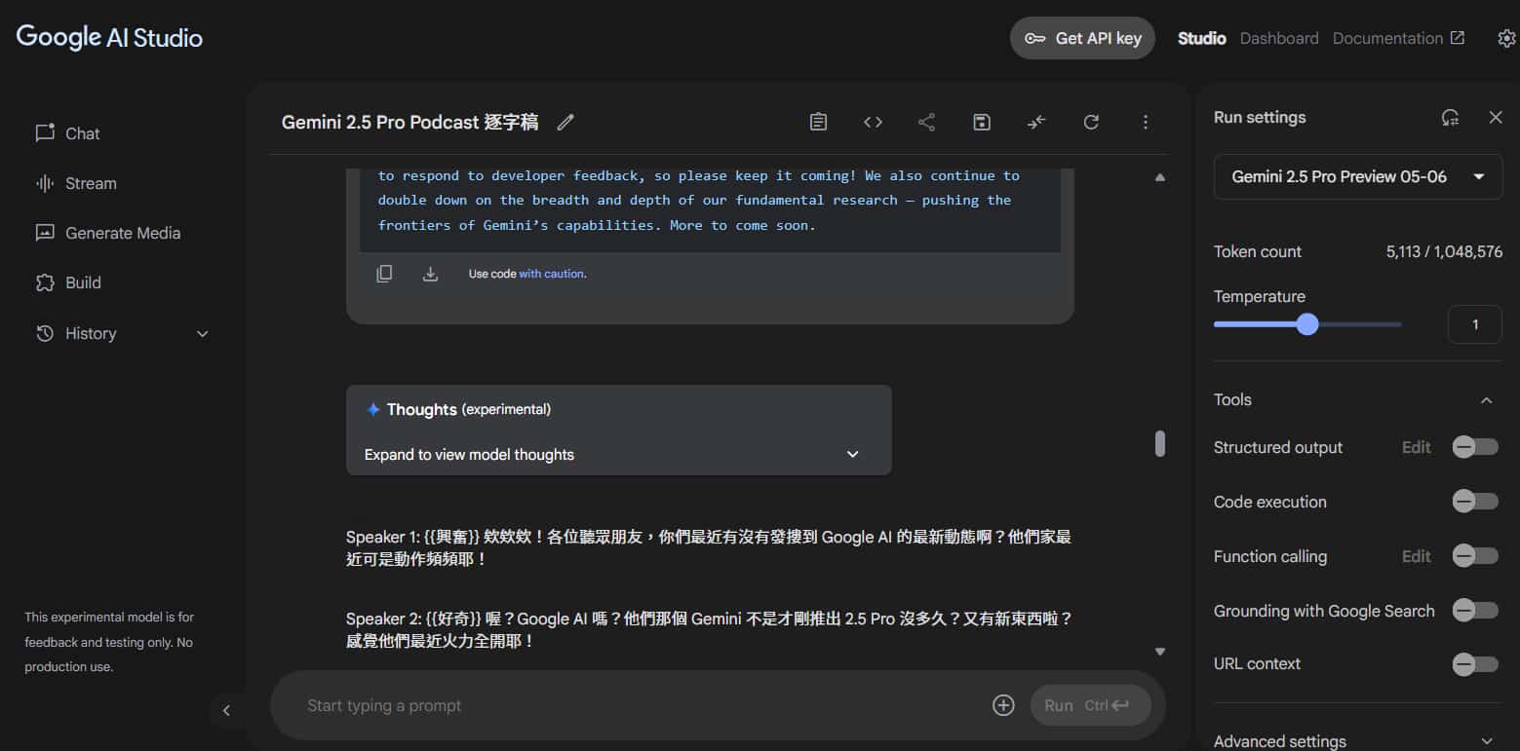Click the Share prompt icon
The height and width of the screenshot is (751, 1520).
[927, 122]
